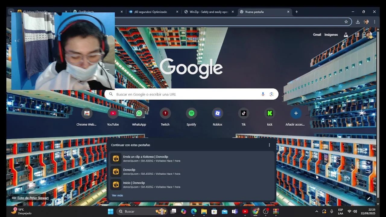
Task: Open the YouTube shortcut tile
Action: [113, 117]
